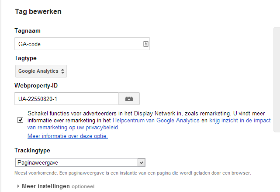Open the Tagtype Google Analytics selector
The image size is (280, 192).
coord(41,71)
